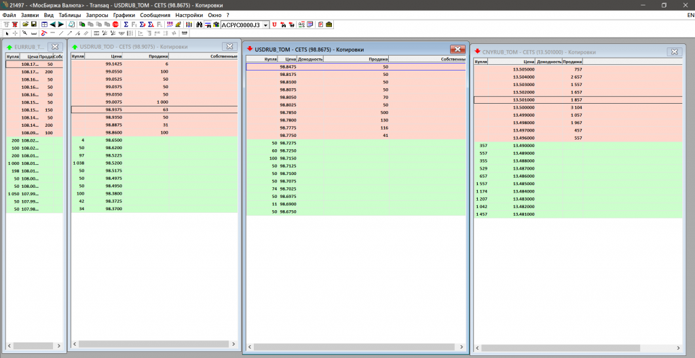Select the line with arrowhead drawing tool
Screen dimensions: 695x358
[70, 33]
